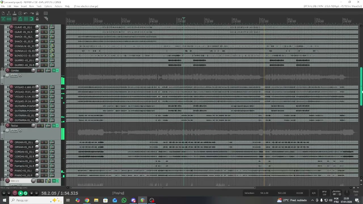
Task: Open WhatsApp from taskbar
Action: [124, 200]
